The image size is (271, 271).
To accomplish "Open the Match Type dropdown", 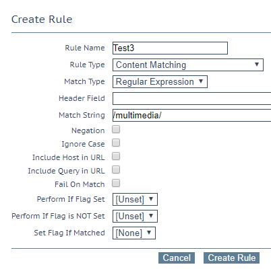I will coord(160,81).
